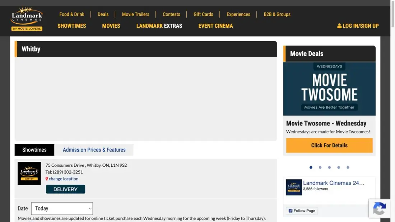This screenshot has height=222, width=395.
Task: Click the DELIVERY button
Action: click(65, 189)
